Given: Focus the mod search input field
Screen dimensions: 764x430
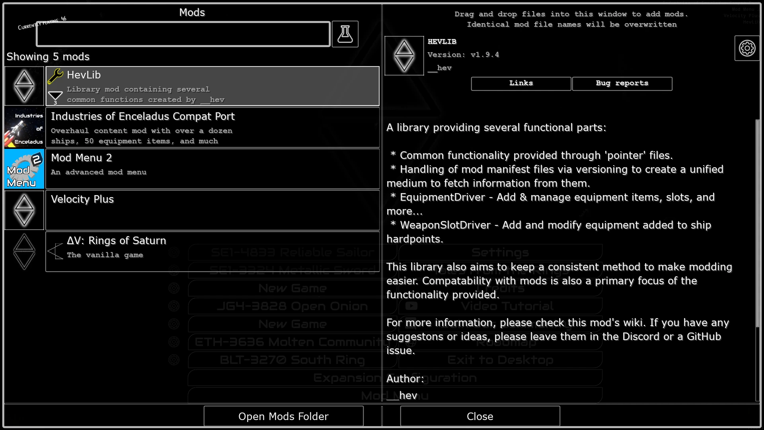Looking at the screenshot, I should click(x=183, y=34).
